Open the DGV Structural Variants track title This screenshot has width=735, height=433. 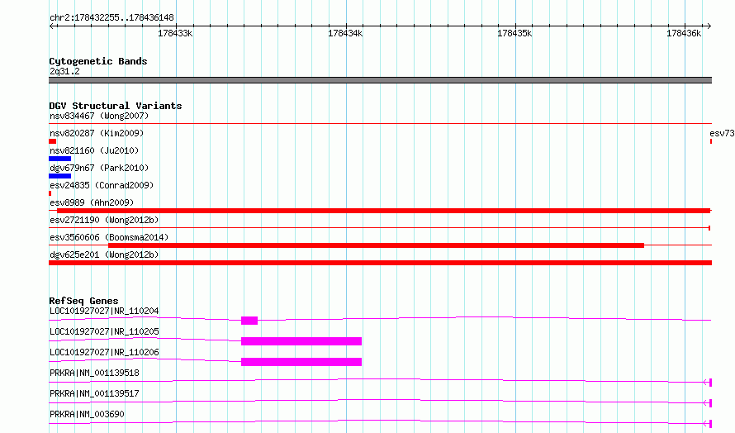coord(116,106)
